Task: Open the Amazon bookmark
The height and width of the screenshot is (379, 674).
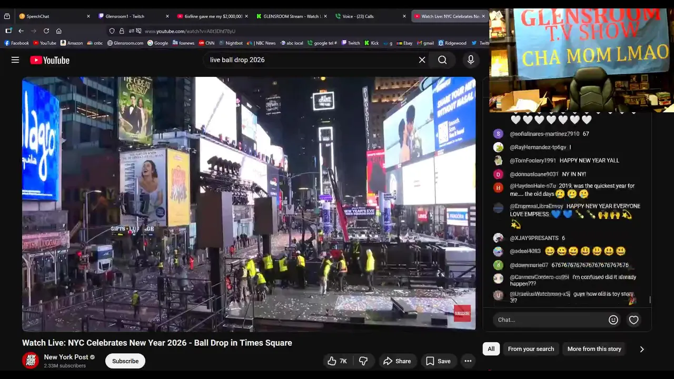Action: point(72,43)
